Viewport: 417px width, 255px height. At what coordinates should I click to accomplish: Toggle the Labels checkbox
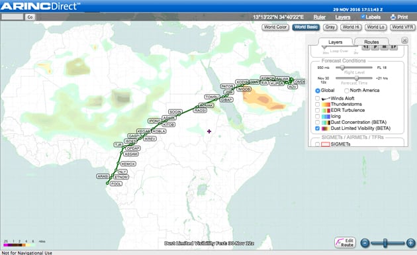(363, 17)
